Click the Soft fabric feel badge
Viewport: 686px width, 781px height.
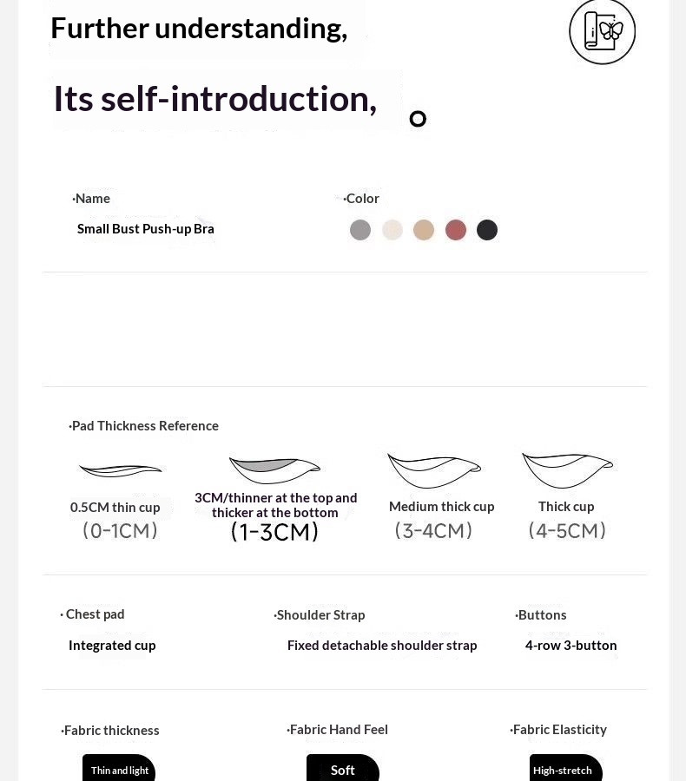(343, 768)
